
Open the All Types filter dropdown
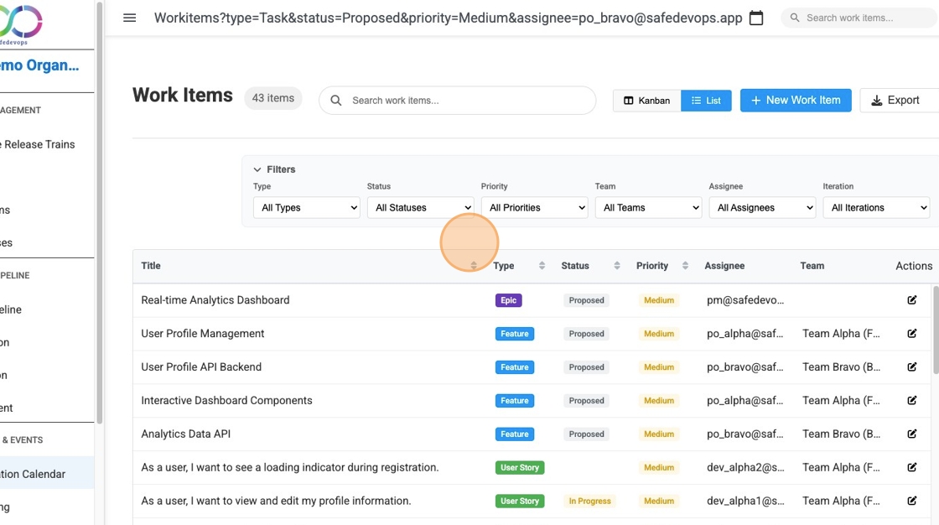(306, 207)
